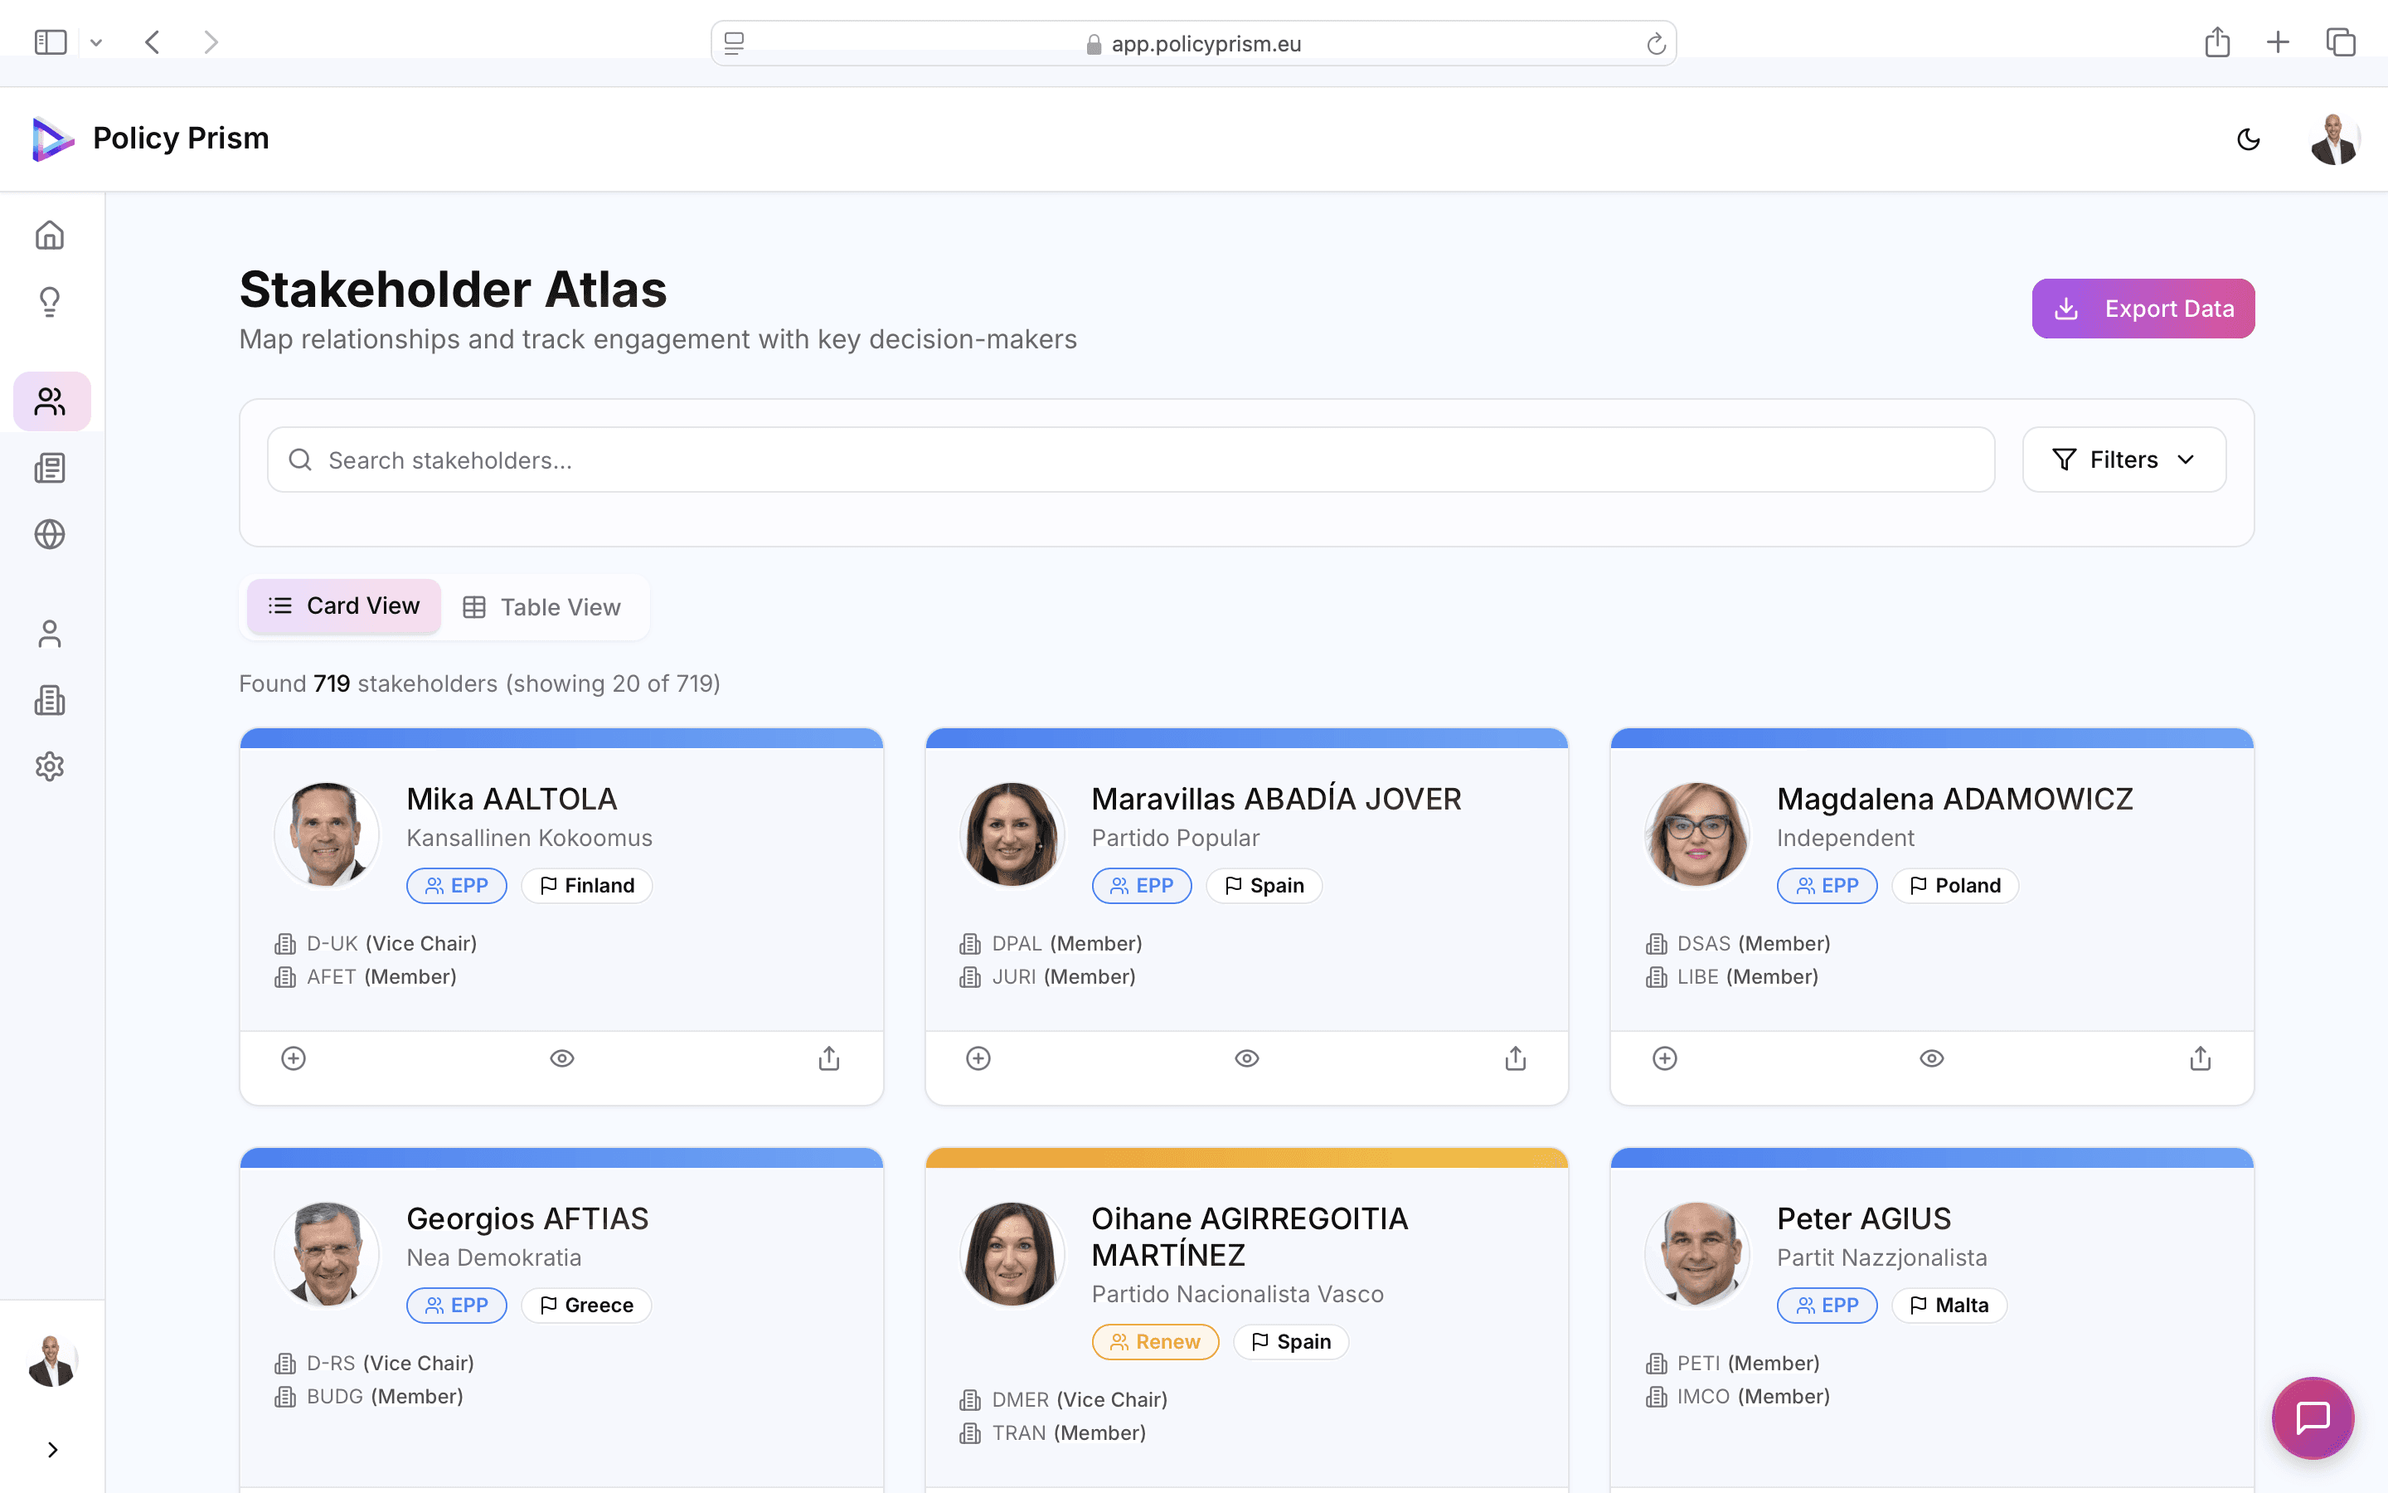Click the orange bar on Oihane's card

pos(1246,1157)
